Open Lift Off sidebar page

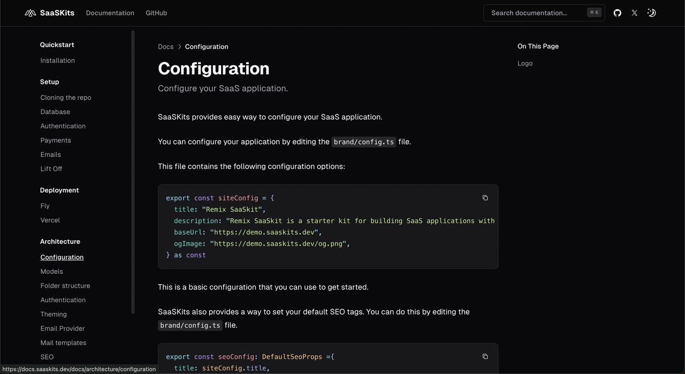point(51,169)
